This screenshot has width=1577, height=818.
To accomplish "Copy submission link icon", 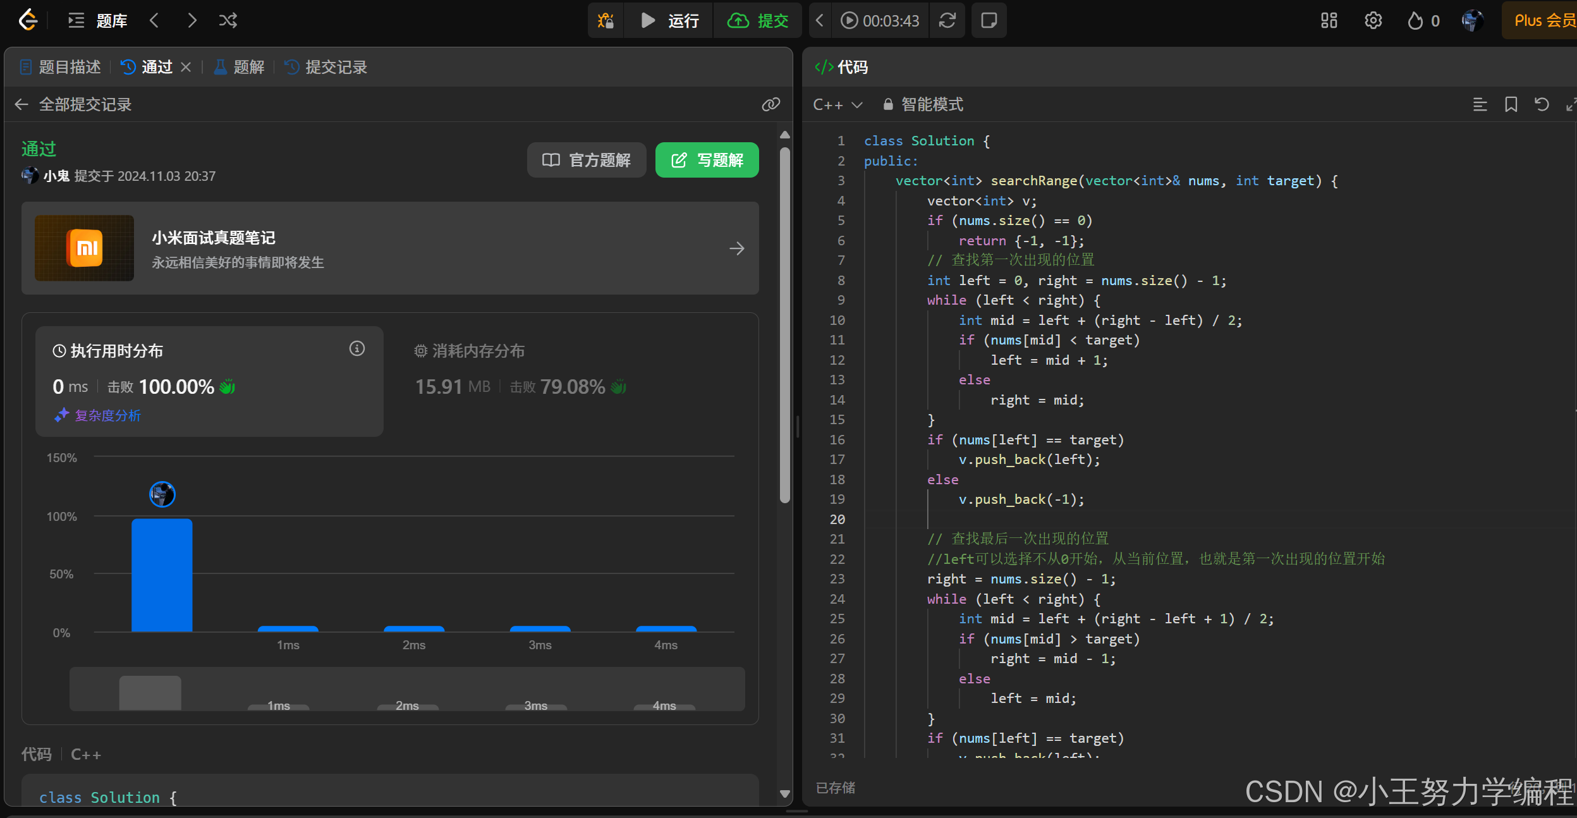I will [x=770, y=104].
